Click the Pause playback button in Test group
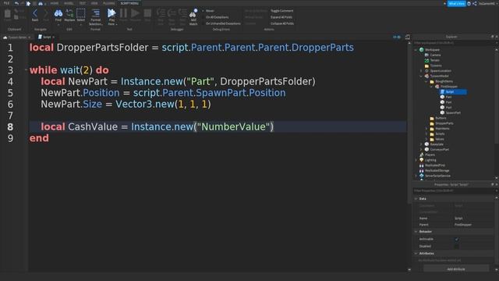 (123, 13)
